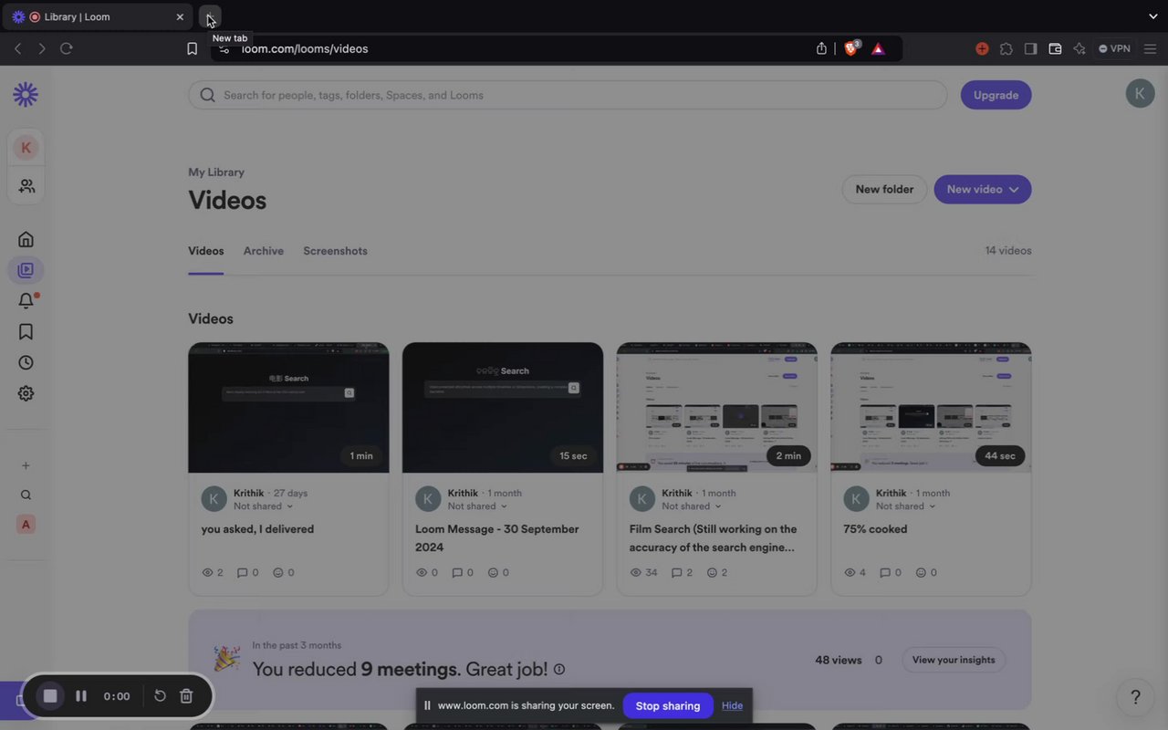Open the browser hamburger menu
The image size is (1168, 730).
click(x=1150, y=48)
